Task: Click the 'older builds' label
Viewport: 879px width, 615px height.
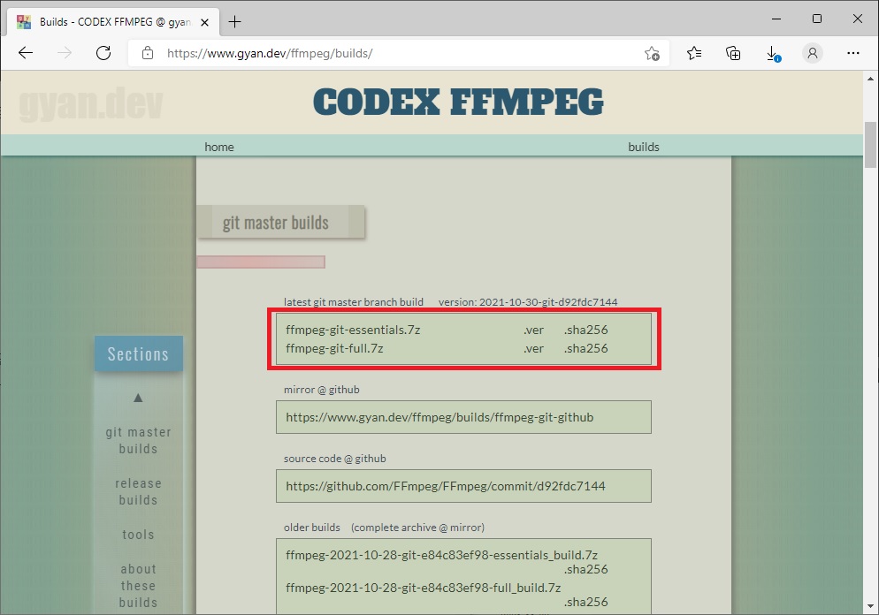Action: [311, 528]
